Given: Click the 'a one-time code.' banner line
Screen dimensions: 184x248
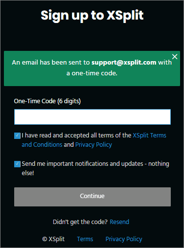Looking at the screenshot, I should coord(92,73).
